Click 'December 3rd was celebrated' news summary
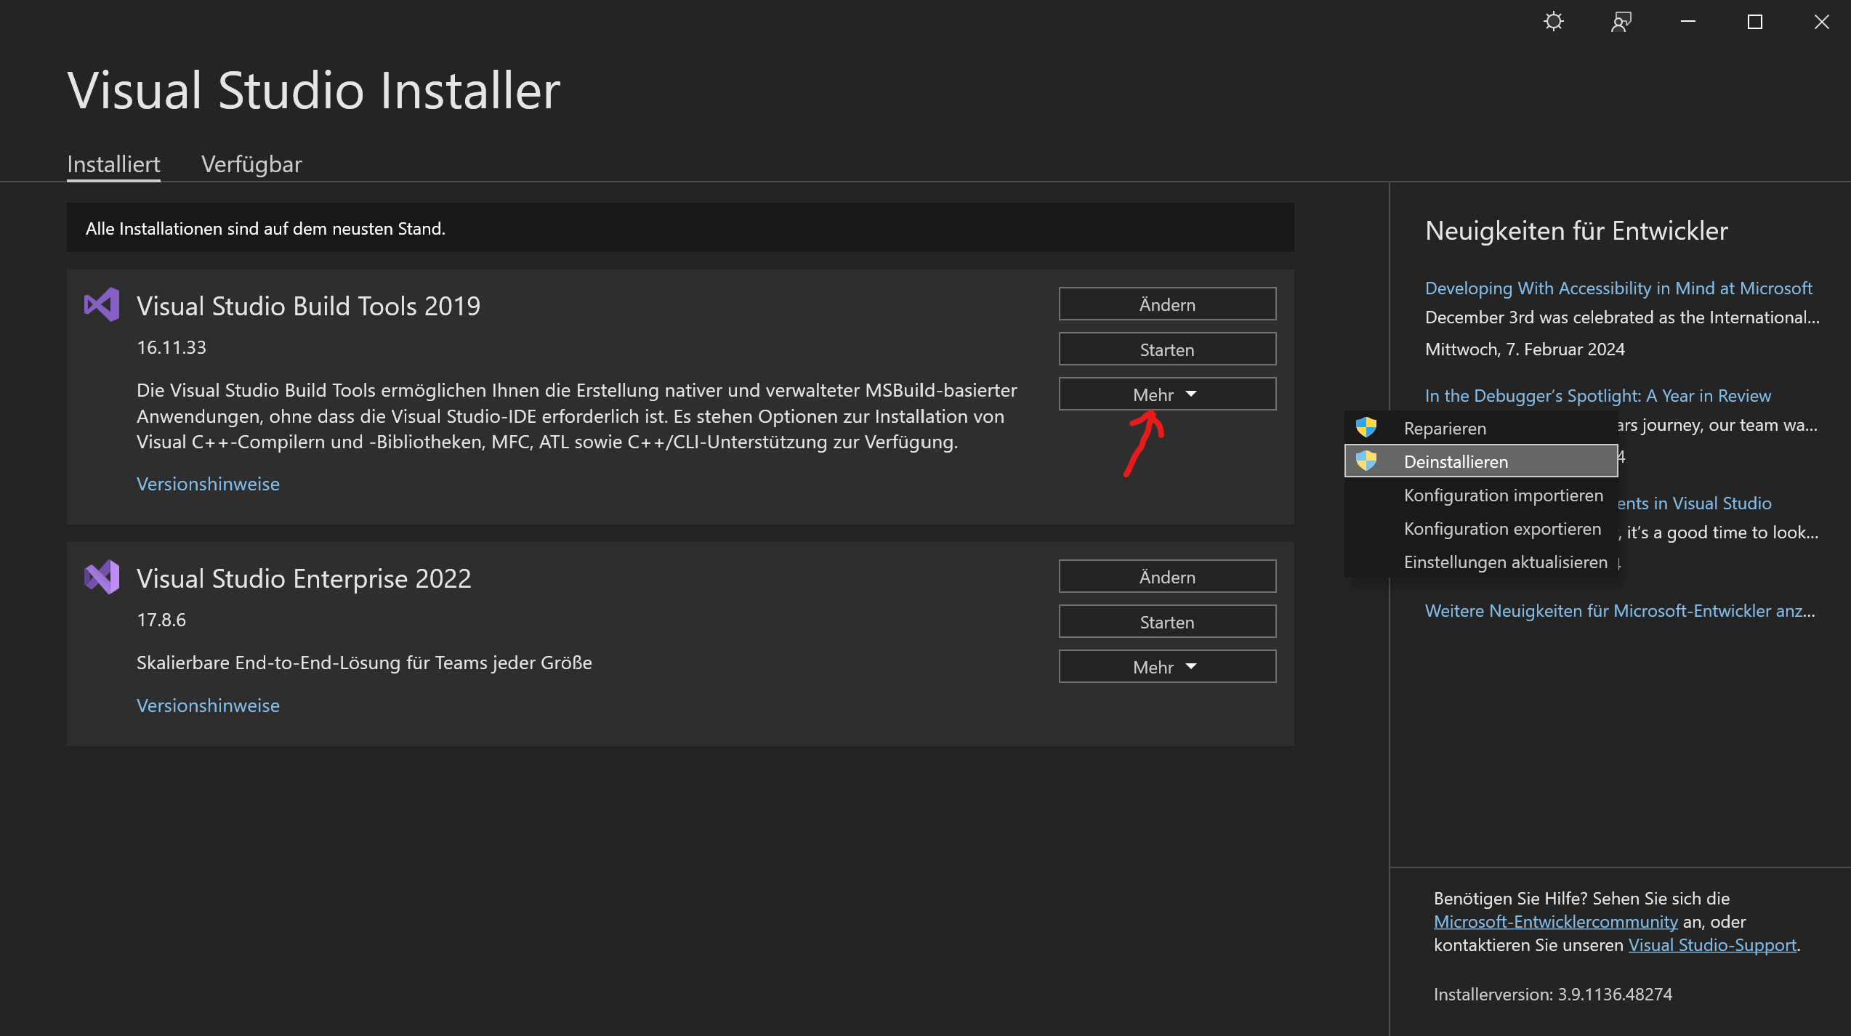The image size is (1851, 1036). point(1622,317)
